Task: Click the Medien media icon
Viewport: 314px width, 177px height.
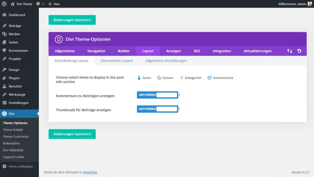Action: (4, 34)
